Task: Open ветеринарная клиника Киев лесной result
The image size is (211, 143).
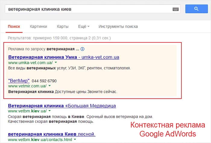Action: click(x=52, y=134)
